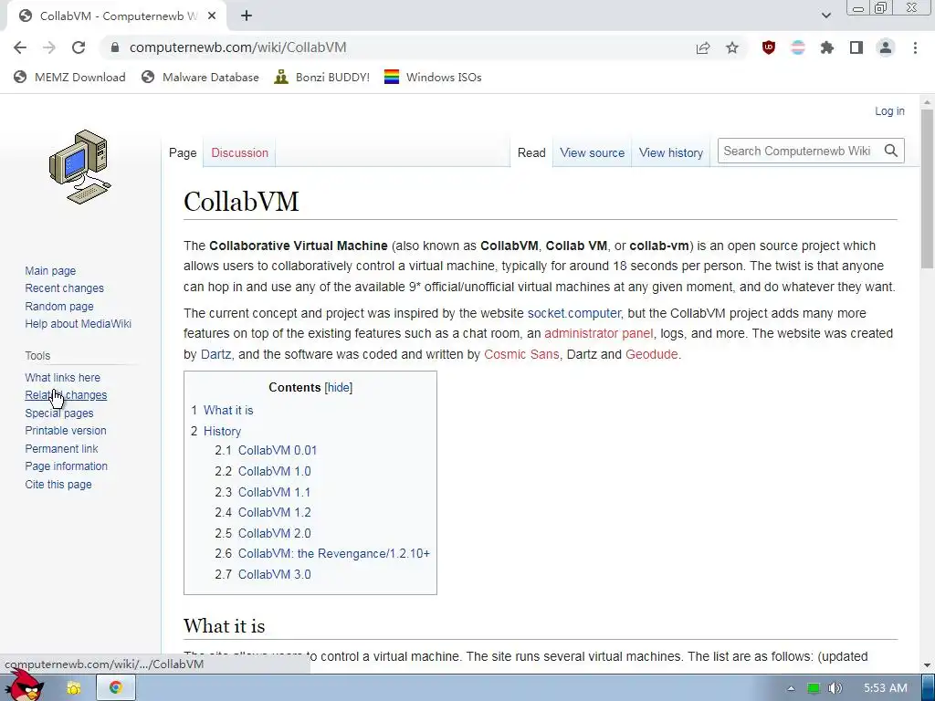Jump to What it is in contents
Viewport: 935px width, 701px height.
[x=228, y=410]
